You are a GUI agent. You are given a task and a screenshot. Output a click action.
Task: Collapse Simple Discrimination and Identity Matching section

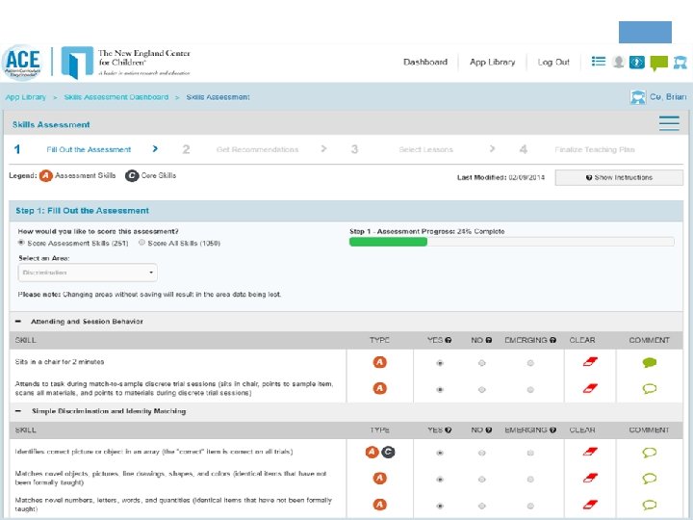18,411
